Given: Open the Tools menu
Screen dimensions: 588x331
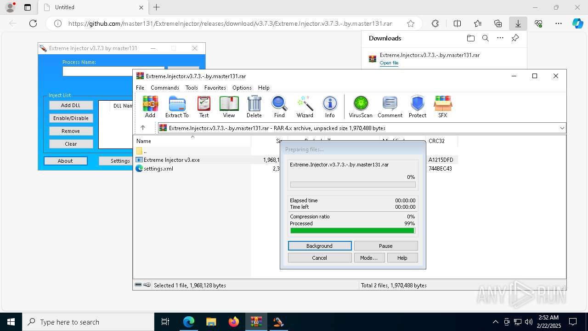Looking at the screenshot, I should pos(192,87).
